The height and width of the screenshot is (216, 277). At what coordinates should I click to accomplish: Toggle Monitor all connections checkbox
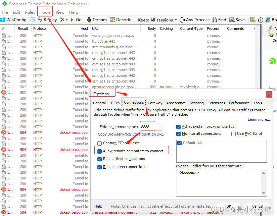pos(178,134)
